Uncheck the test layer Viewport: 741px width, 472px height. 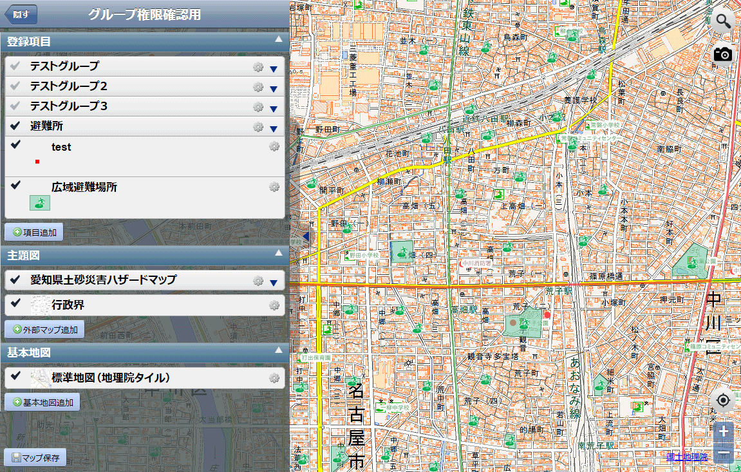tap(15, 144)
